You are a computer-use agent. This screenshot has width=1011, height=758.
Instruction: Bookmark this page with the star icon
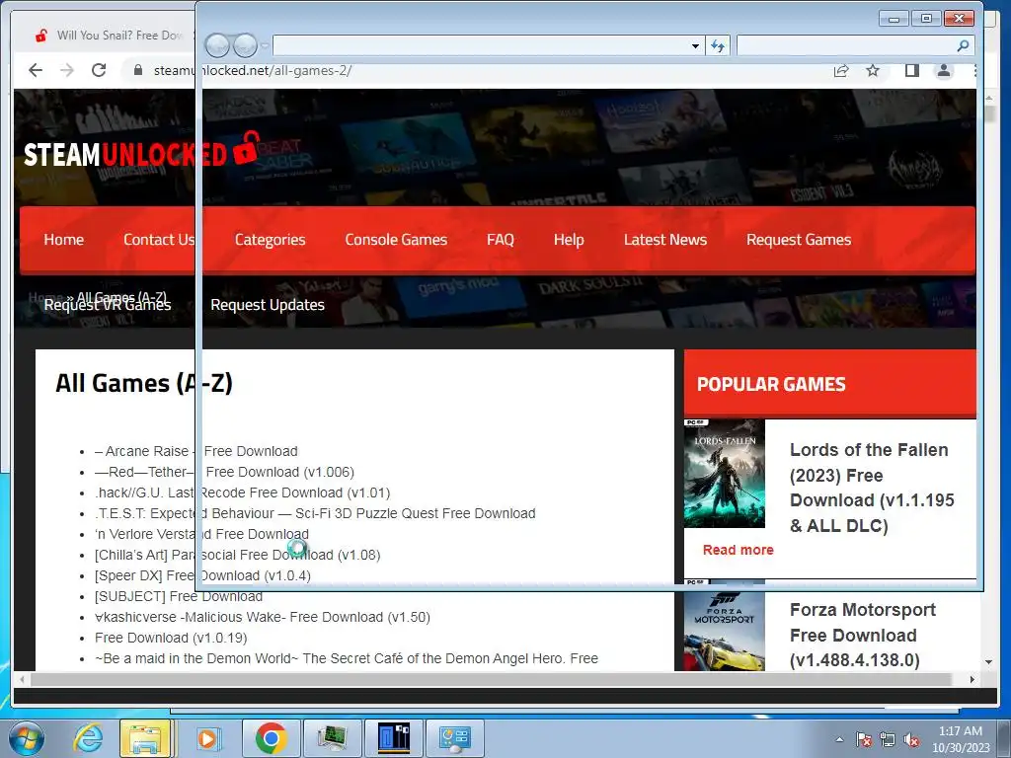873,70
